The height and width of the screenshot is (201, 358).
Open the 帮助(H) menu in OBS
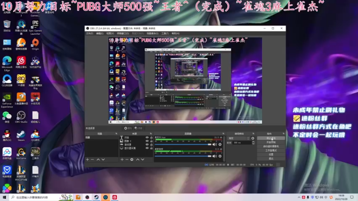175,33
